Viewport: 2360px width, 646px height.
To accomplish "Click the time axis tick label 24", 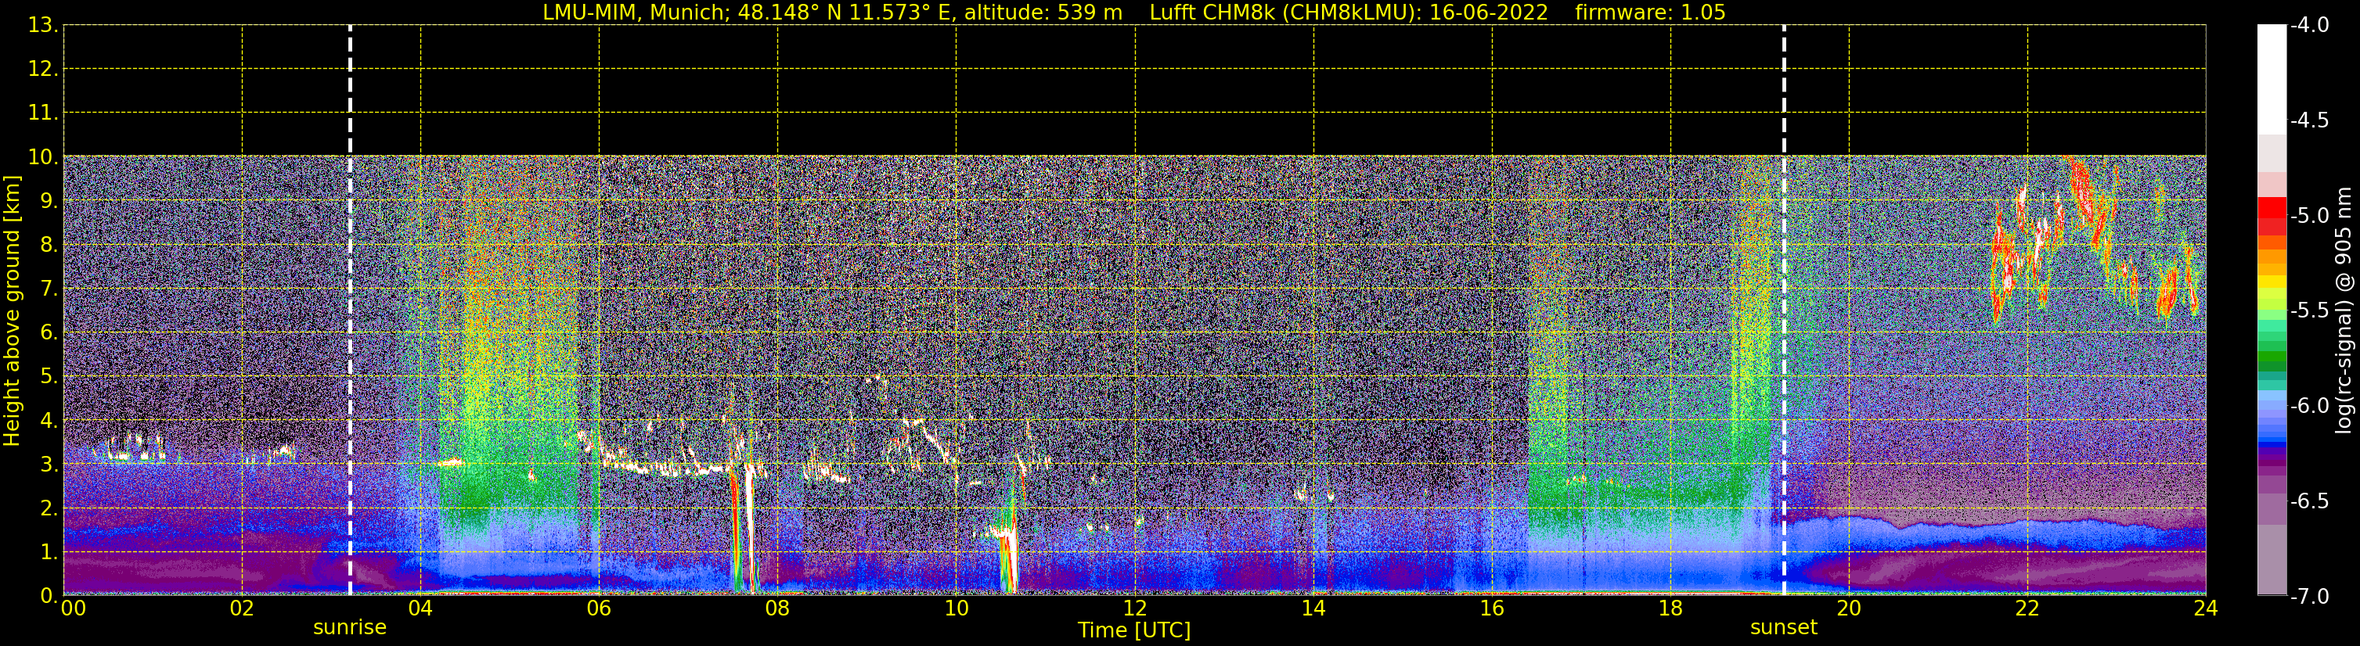I will point(2205,608).
